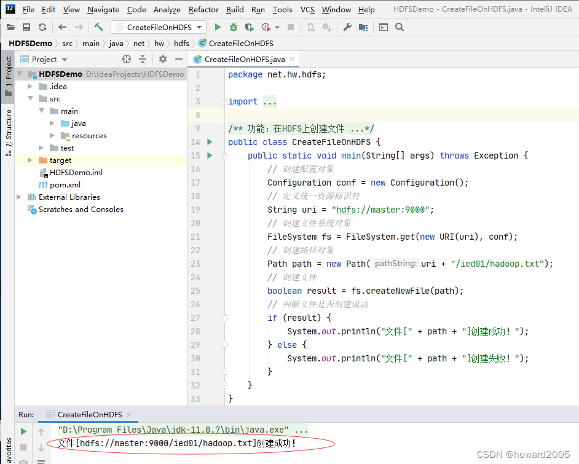The image size is (579, 464).
Task: Run CreateFileOnHDFS with the green play icon
Action: [x=218, y=27]
